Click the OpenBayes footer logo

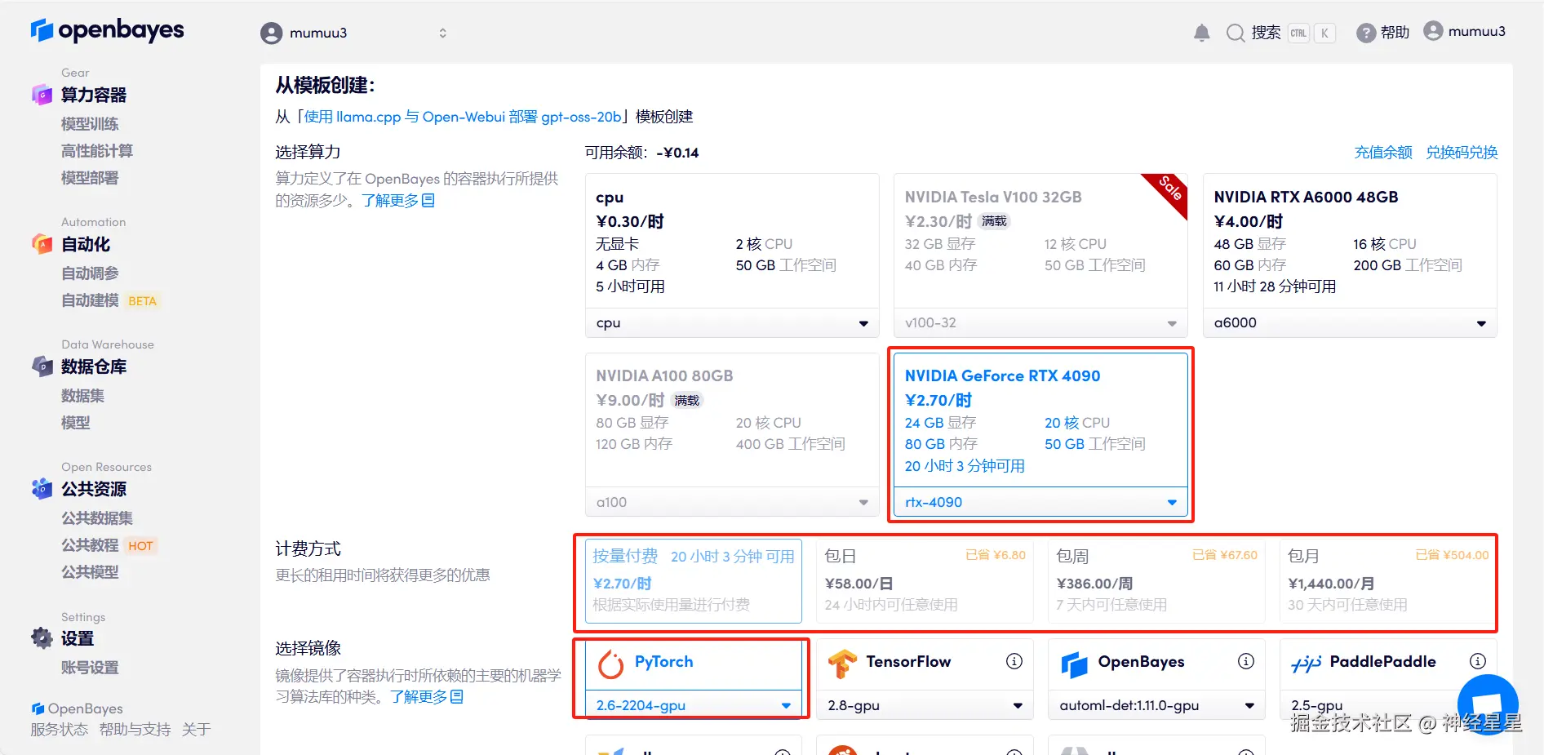coord(77,708)
